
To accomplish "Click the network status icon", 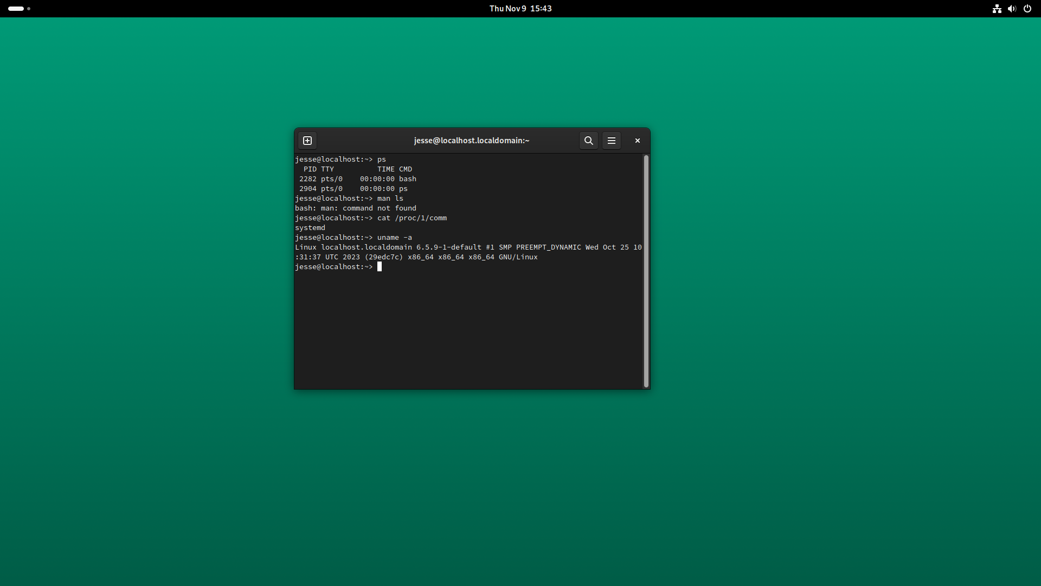I will 997,9.
